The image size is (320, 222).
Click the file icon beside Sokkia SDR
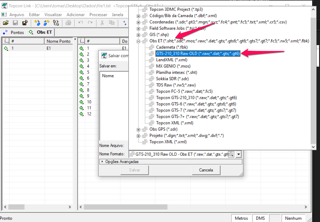pos(151,79)
